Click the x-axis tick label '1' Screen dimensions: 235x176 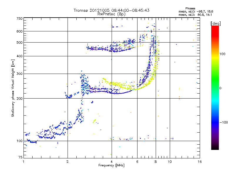pyautogui.click(x=23, y=162)
